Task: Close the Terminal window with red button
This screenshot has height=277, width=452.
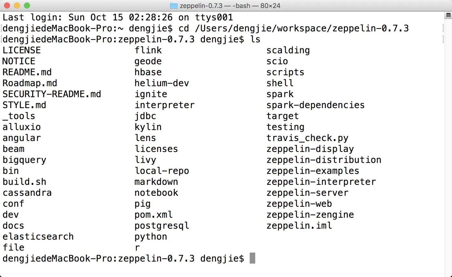Action: (7, 5)
